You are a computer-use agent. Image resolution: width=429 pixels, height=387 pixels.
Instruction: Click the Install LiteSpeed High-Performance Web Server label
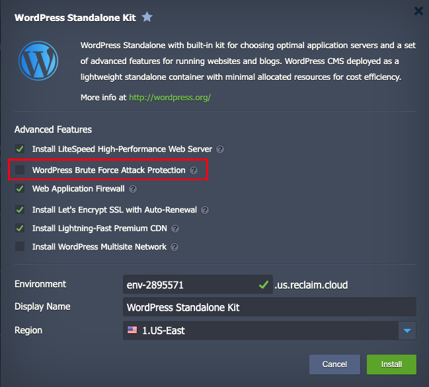coord(122,149)
